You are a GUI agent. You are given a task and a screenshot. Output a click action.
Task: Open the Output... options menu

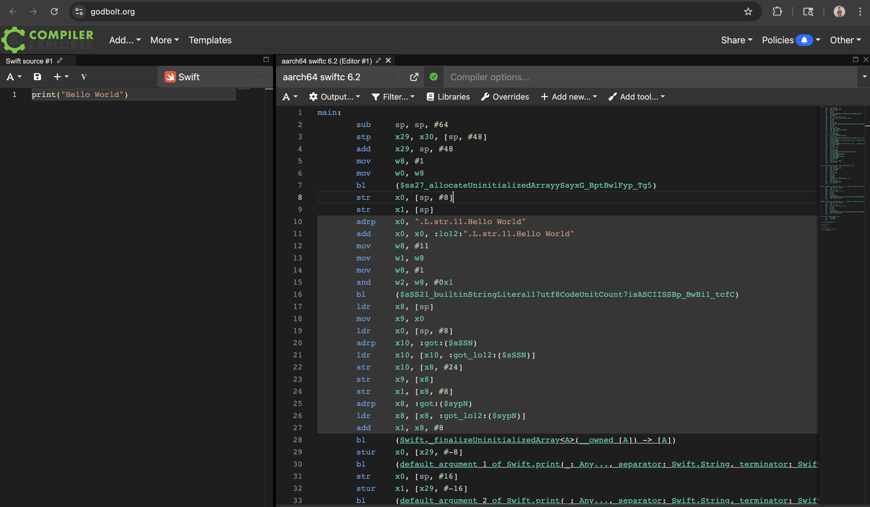[335, 97]
